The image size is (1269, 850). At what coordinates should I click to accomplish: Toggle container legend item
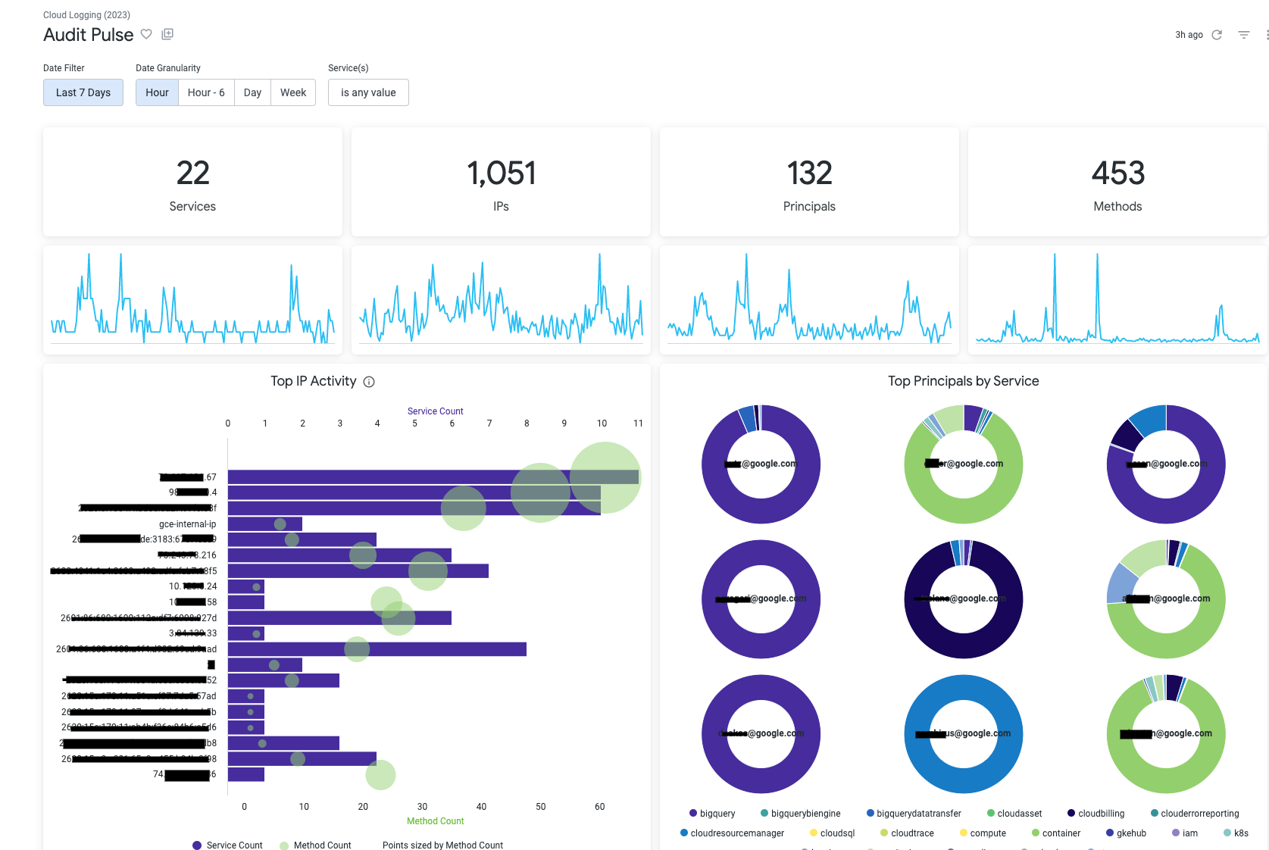1056,833
